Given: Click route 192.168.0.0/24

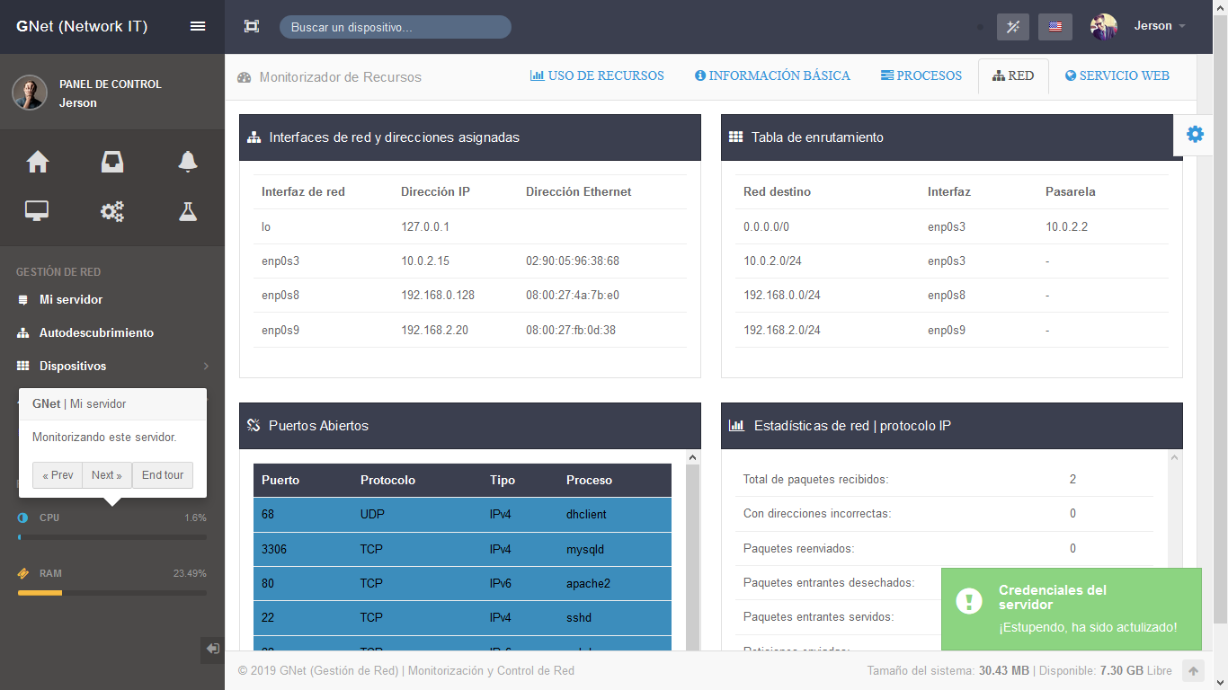Looking at the screenshot, I should [782, 296].
